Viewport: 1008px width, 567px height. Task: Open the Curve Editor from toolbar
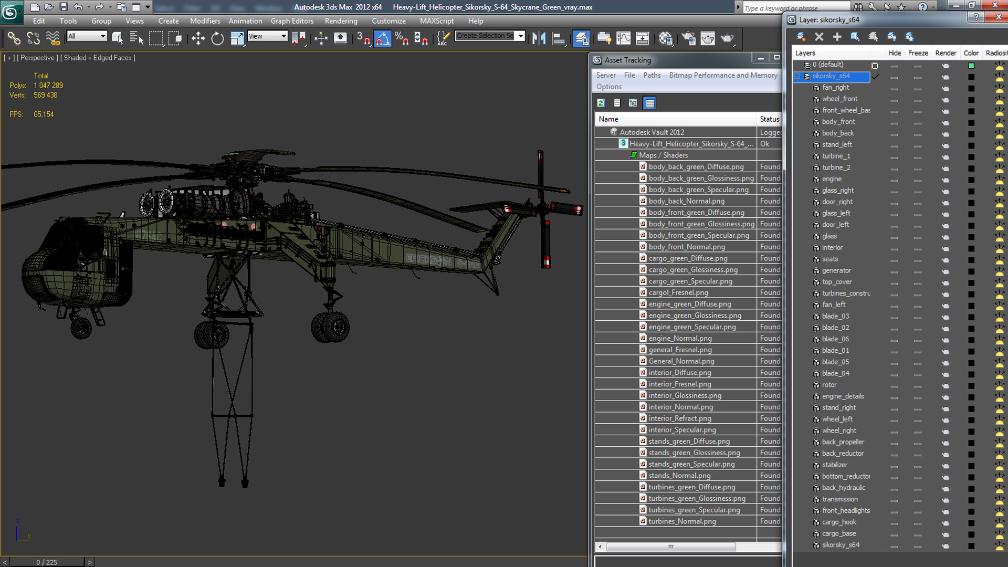pos(623,38)
